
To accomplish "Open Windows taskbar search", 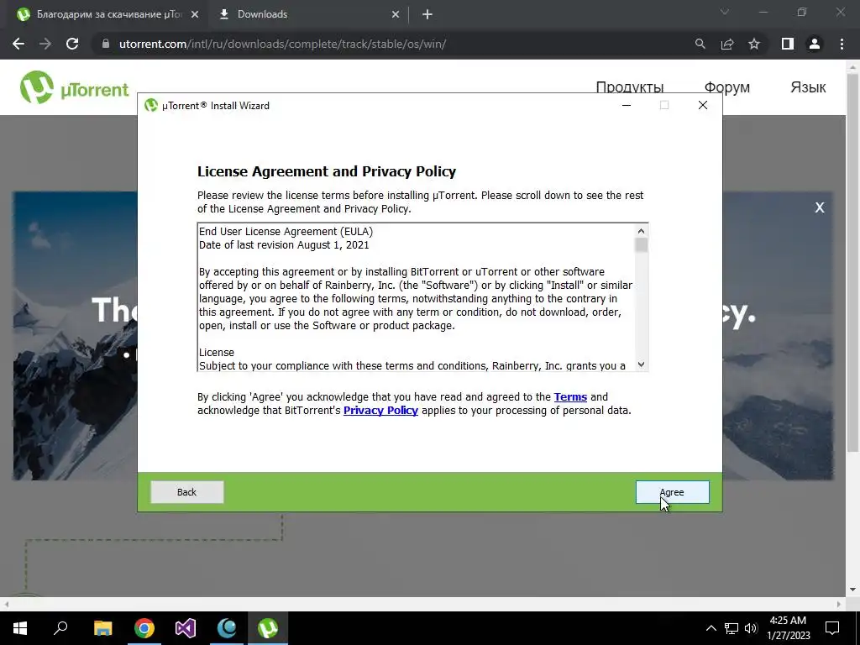I will pyautogui.click(x=60, y=628).
